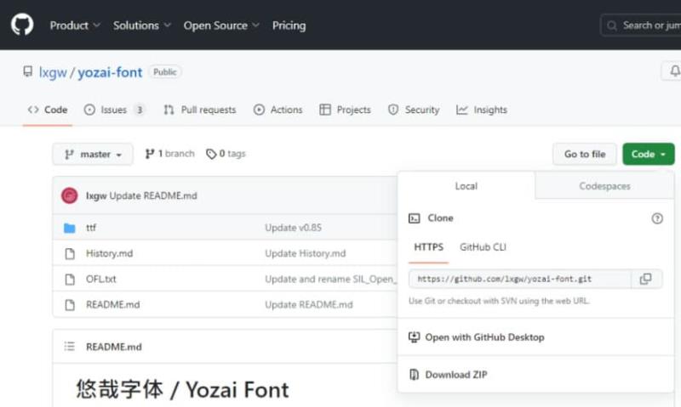
Task: View the Insights tab
Action: (x=482, y=110)
